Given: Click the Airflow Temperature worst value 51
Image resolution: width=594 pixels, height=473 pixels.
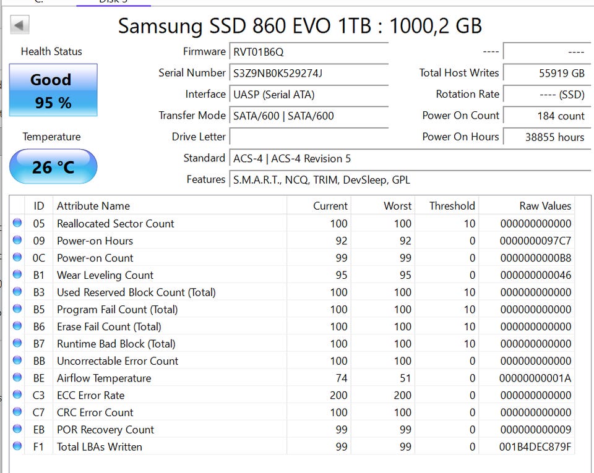Looking at the screenshot, I should [x=405, y=378].
